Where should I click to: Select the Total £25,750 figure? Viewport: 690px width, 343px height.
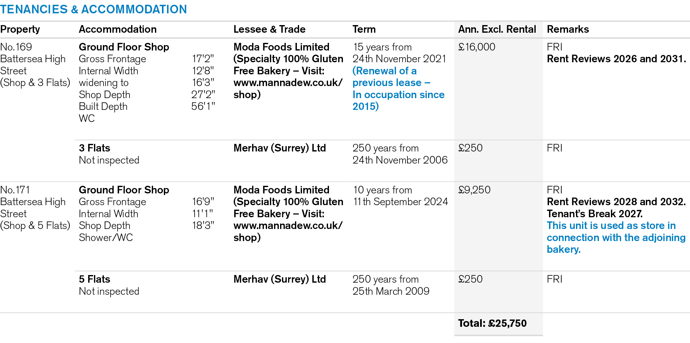point(492,323)
